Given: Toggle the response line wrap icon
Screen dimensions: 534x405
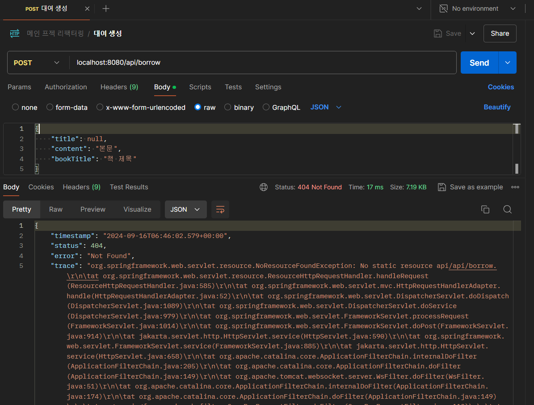Looking at the screenshot, I should [x=220, y=209].
